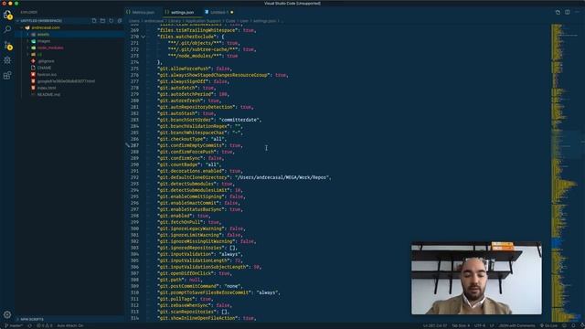Open index.html in the Explorer
Image resolution: width=585 pixels, height=329 pixels.
[x=47, y=88]
